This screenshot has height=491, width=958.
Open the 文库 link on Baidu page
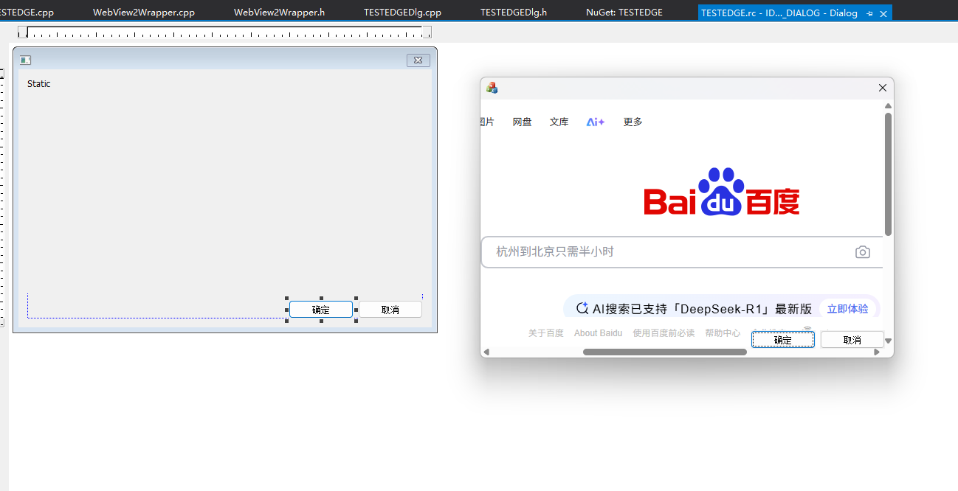click(559, 122)
